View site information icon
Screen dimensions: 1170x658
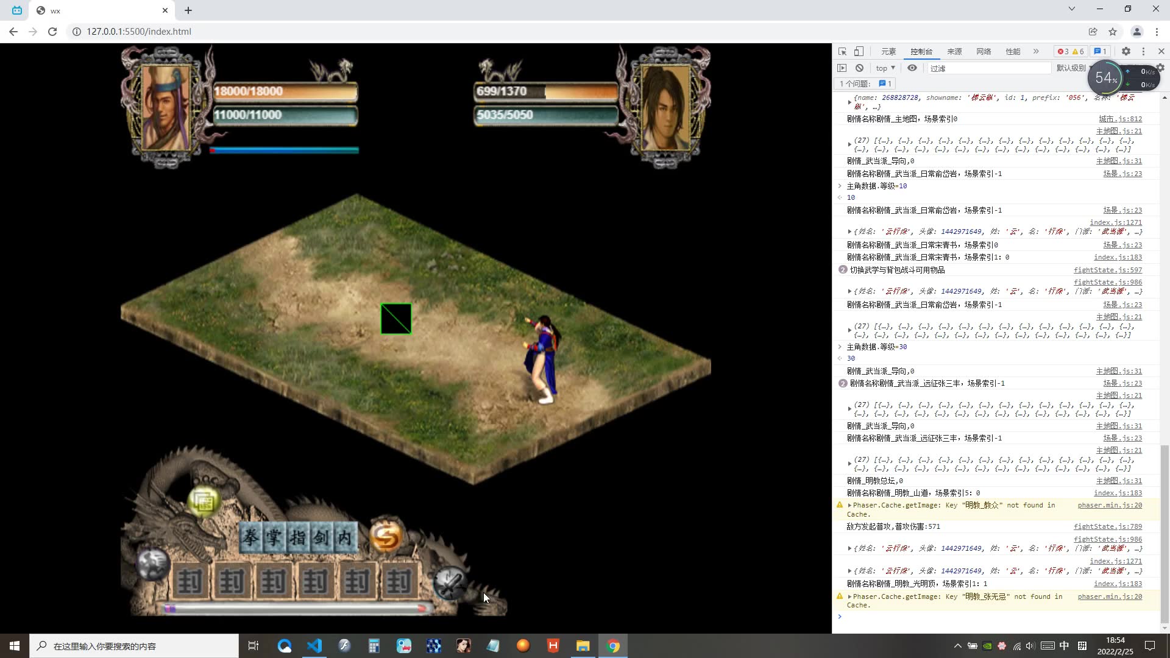point(77,32)
